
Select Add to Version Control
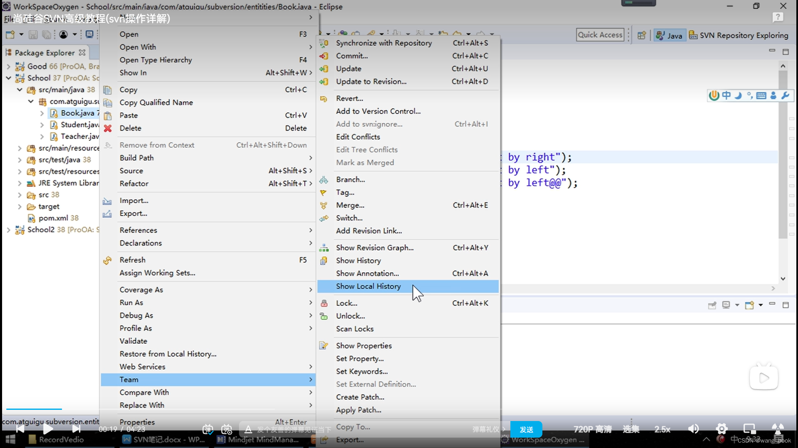408,111
